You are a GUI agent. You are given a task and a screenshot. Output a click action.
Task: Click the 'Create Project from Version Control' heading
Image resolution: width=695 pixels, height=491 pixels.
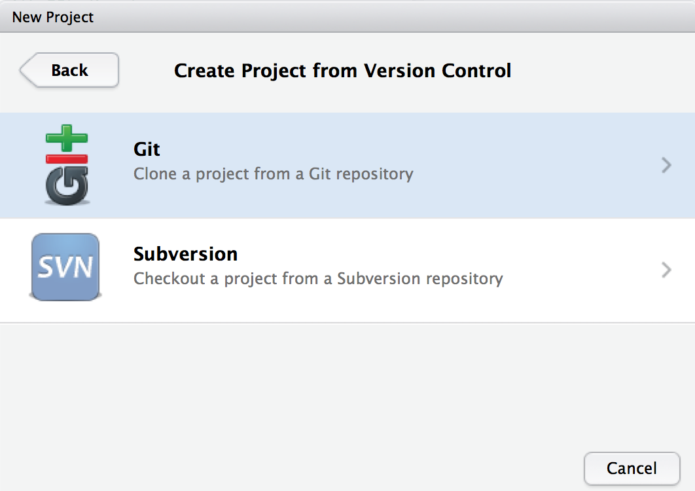[343, 71]
